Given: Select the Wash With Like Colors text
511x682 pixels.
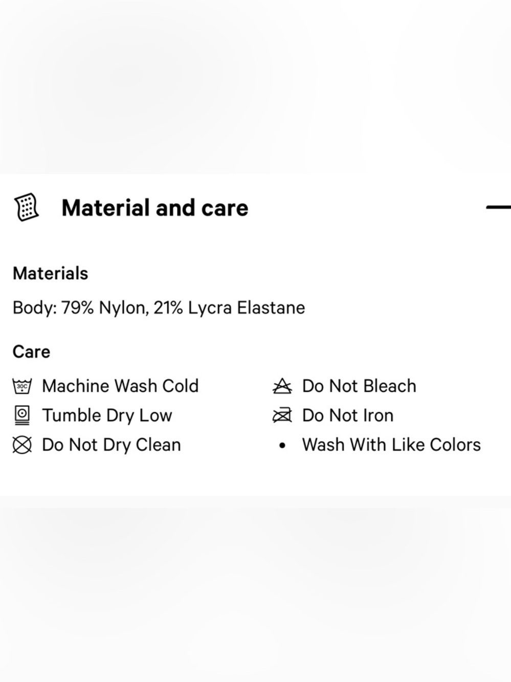Looking at the screenshot, I should [391, 445].
